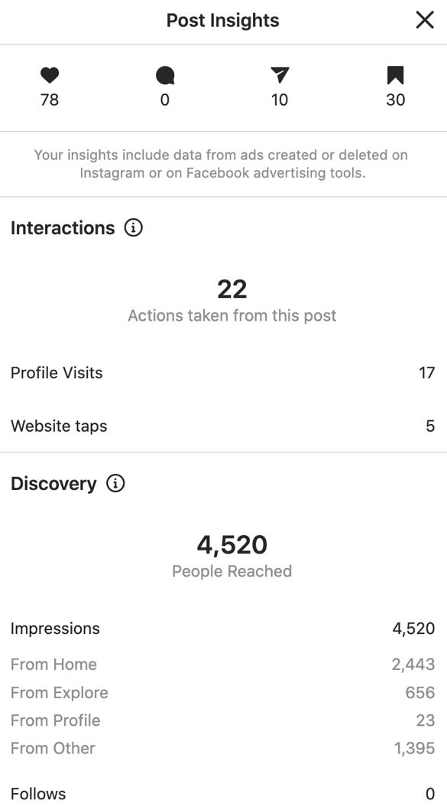
Task: Open the Discovery info icon
Action: (x=115, y=484)
